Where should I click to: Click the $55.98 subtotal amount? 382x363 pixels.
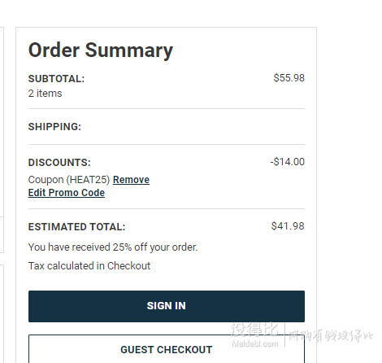coord(289,78)
